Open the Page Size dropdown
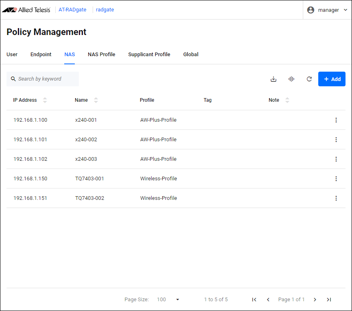Screen dimensions: 352x311 coord(177,300)
